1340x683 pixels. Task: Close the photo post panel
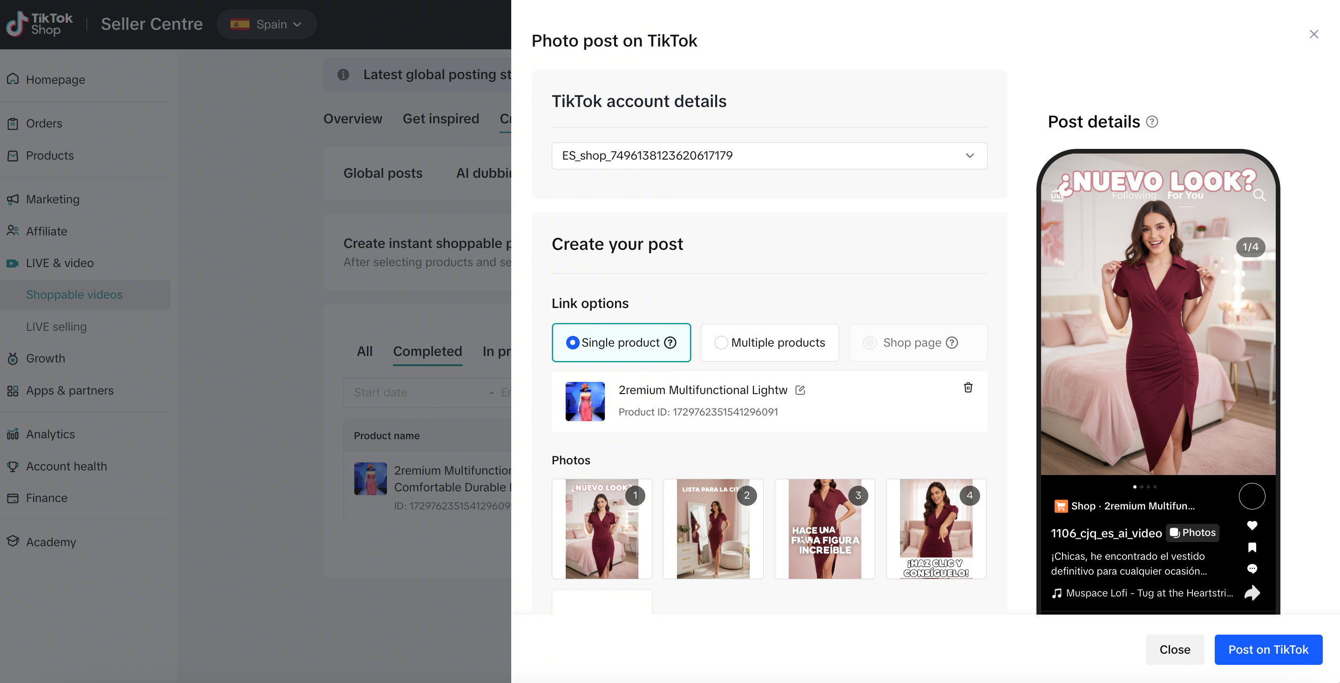pos(1313,34)
